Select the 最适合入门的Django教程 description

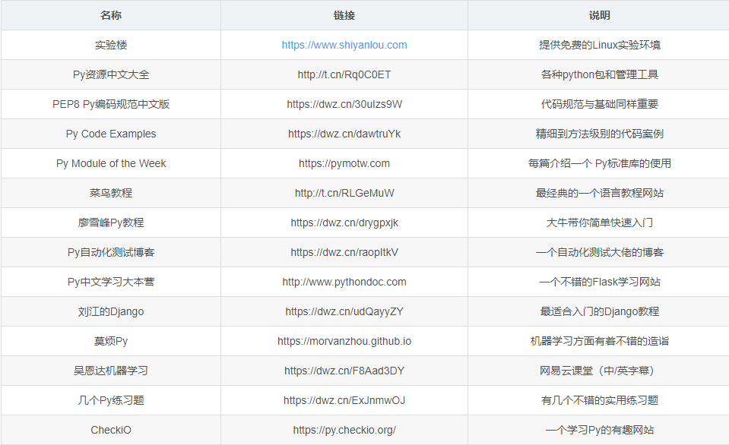pyautogui.click(x=599, y=311)
